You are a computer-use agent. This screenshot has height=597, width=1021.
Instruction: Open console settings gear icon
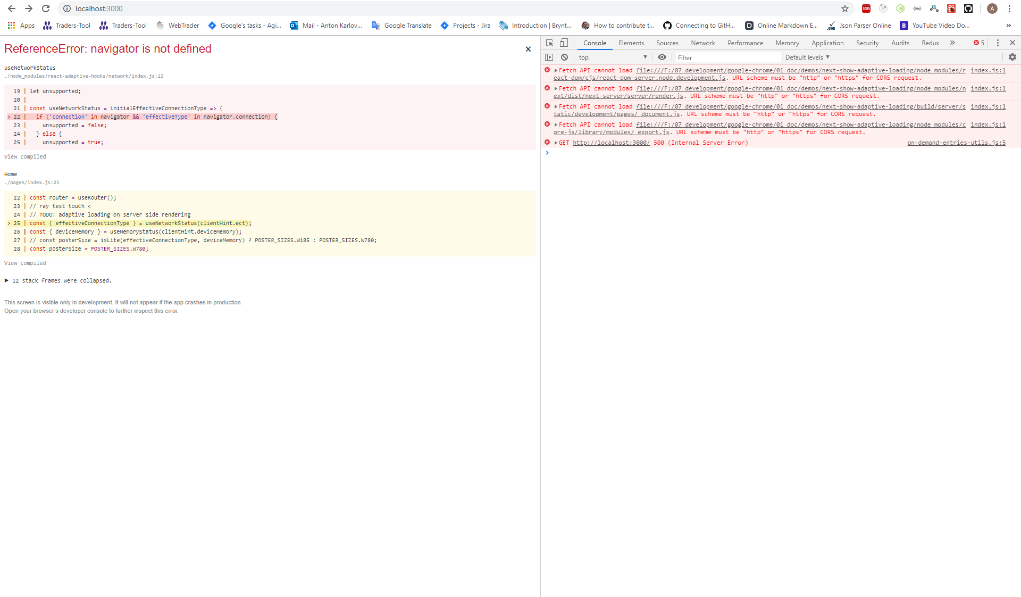click(1012, 57)
